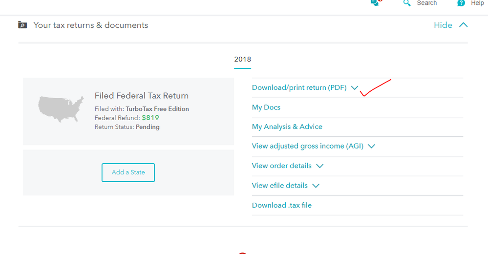
Task: Click the Search label in header
Action: (x=426, y=3)
